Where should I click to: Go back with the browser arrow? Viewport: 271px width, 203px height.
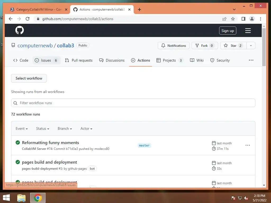click(11, 19)
